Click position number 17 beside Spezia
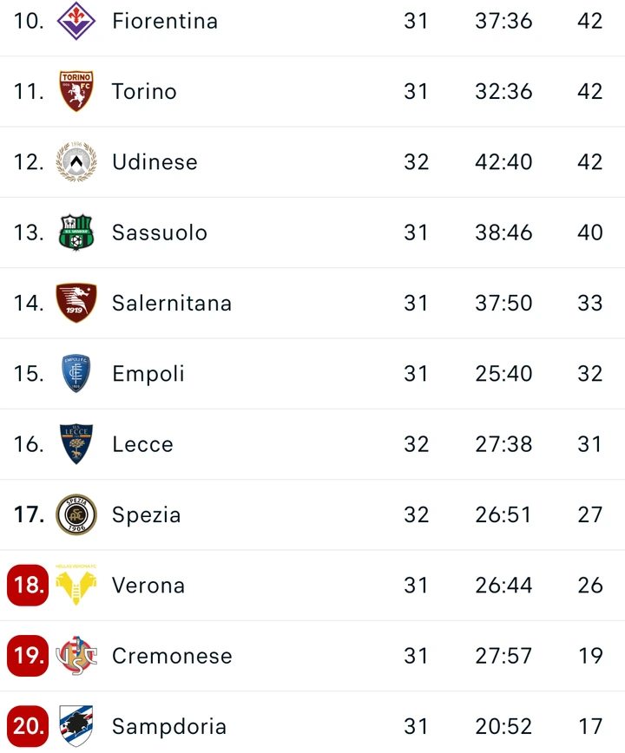The height and width of the screenshot is (753, 625). click(28, 514)
